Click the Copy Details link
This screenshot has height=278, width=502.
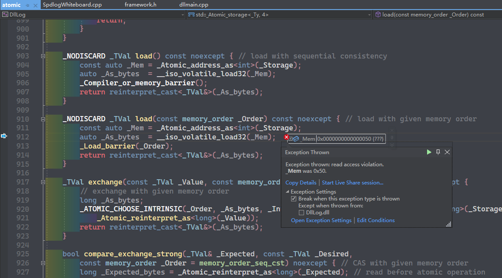(301, 182)
